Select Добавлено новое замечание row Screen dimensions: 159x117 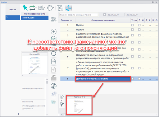109,79
